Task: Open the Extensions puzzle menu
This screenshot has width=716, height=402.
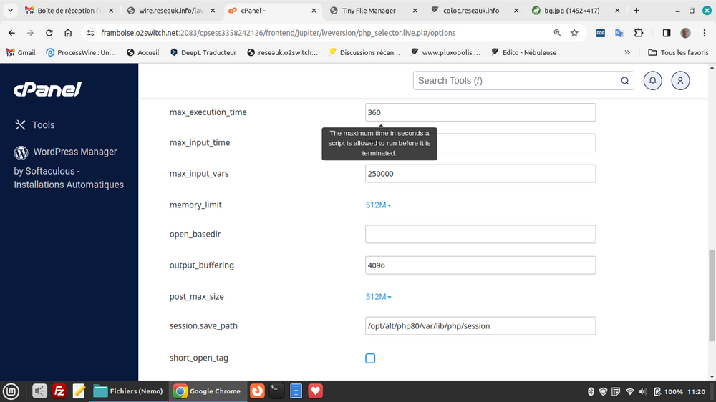Action: [x=639, y=33]
